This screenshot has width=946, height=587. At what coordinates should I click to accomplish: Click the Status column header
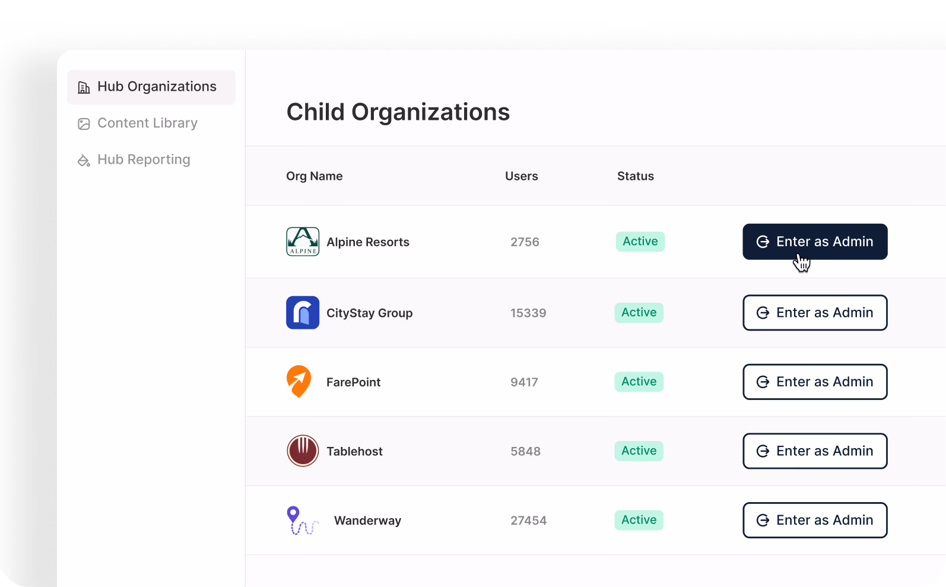[636, 176]
